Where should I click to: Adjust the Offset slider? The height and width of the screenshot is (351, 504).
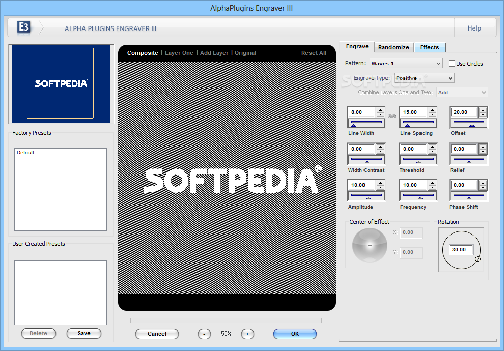(x=469, y=123)
